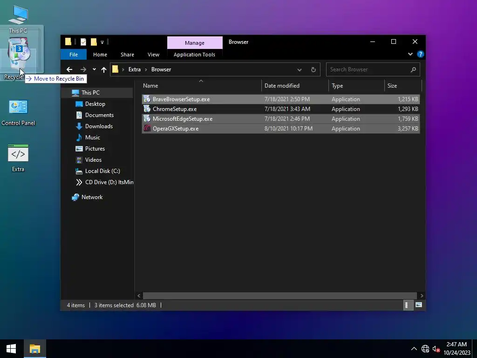Select the Manage contextual tab
This screenshot has height=358, width=477.
[x=195, y=42]
